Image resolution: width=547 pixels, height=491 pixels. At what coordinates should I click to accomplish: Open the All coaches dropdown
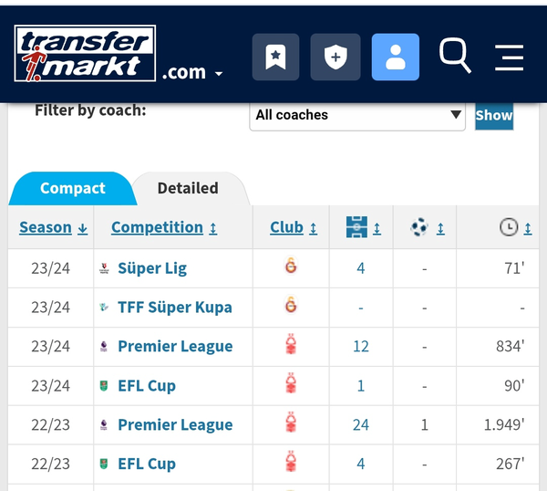357,115
